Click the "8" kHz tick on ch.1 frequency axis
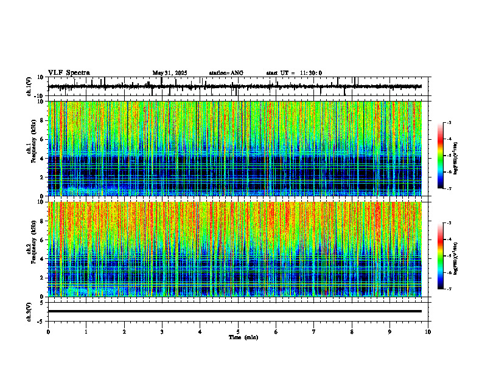 43,120
